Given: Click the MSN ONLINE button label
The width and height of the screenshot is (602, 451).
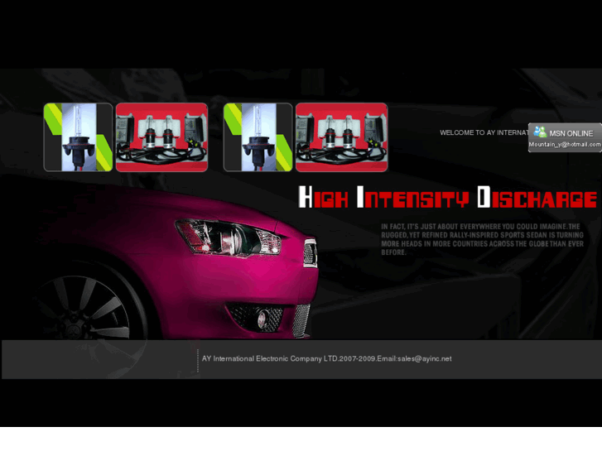Looking at the screenshot, I should 571,133.
